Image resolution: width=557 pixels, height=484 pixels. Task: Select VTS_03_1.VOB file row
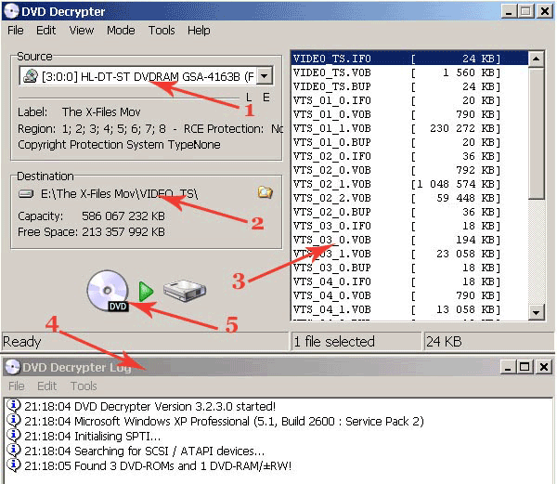409,254
